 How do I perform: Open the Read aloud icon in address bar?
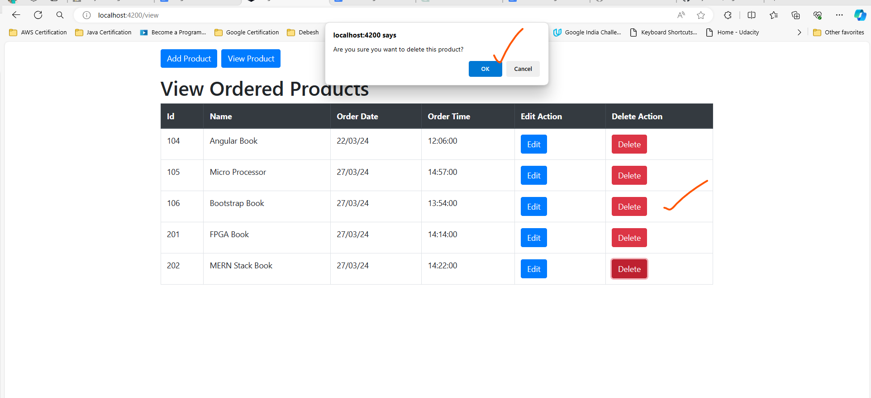click(x=681, y=15)
